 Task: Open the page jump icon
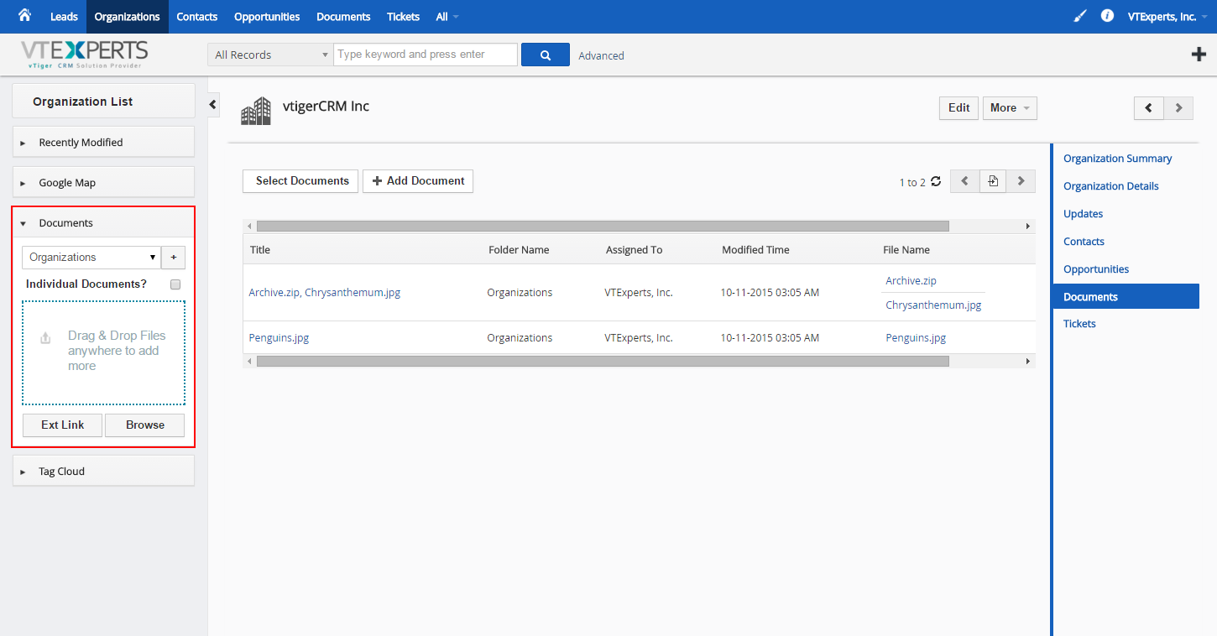tap(993, 181)
